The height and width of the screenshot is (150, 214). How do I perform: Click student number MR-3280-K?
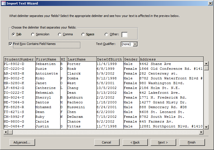coord(14,83)
